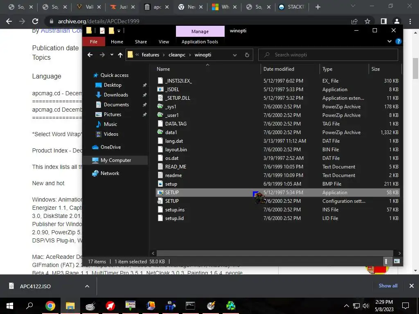Expand the recent locations dropdown in Explorer
Image resolution: width=419 pixels, height=314 pixels.
pyautogui.click(x=112, y=55)
